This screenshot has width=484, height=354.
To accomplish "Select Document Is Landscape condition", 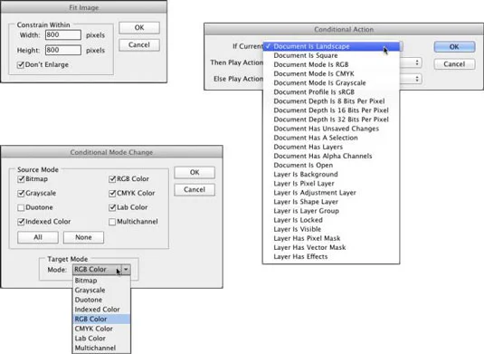I will coord(331,46).
